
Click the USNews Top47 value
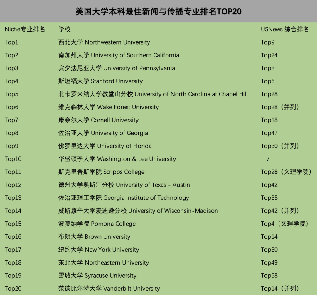pyautogui.click(x=269, y=133)
